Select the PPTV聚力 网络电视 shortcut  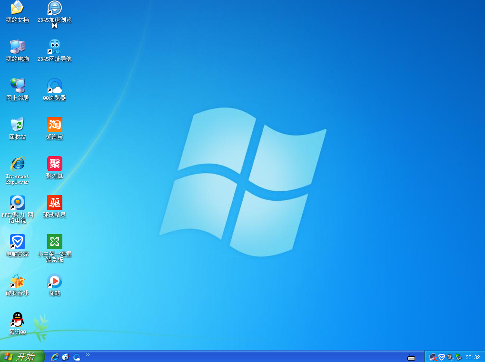(17, 209)
